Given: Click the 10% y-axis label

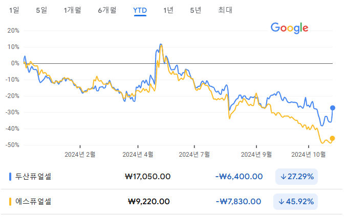Looking at the screenshot, I should click(13, 47).
